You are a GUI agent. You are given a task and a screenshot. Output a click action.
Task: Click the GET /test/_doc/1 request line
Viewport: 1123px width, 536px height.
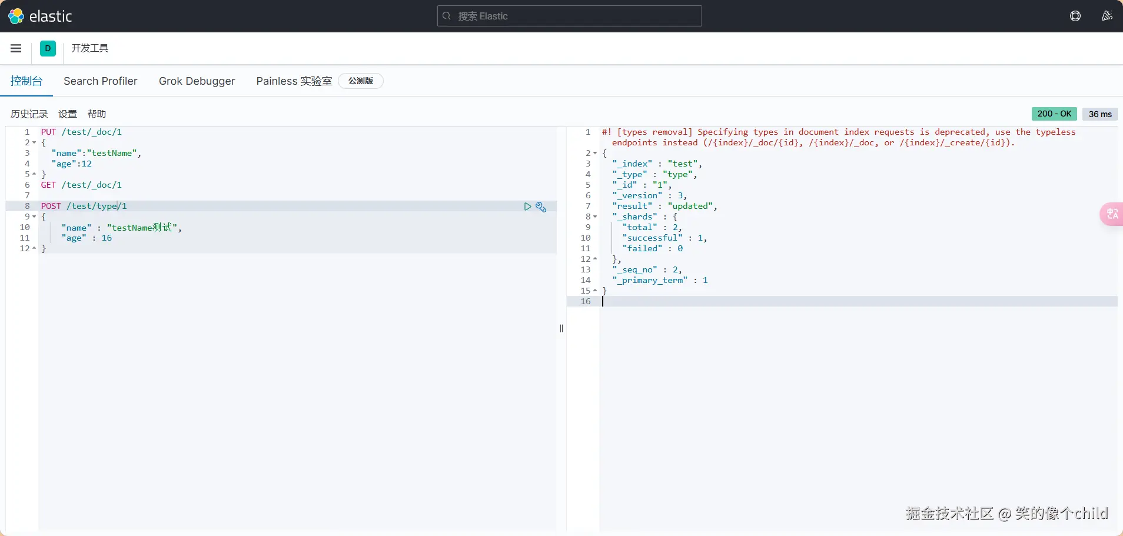(81, 185)
